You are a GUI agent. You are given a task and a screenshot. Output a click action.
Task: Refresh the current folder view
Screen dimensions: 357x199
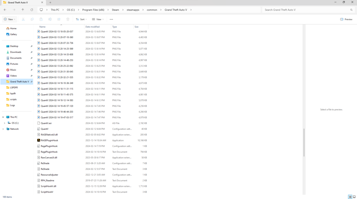click(32, 10)
